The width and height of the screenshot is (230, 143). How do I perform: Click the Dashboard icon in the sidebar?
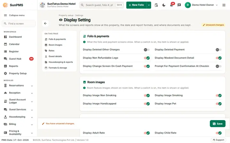tap(5, 37)
